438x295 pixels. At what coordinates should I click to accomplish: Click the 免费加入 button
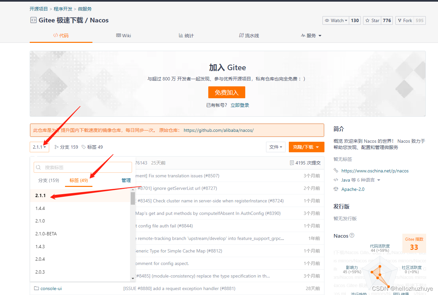tap(227, 92)
